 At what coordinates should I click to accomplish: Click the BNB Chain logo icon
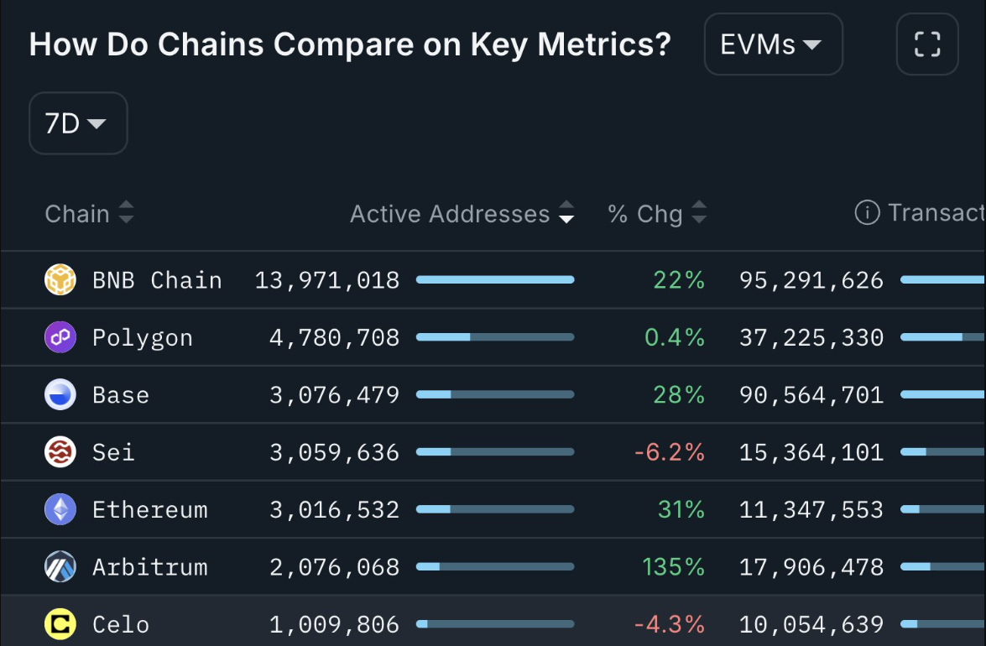[60, 279]
